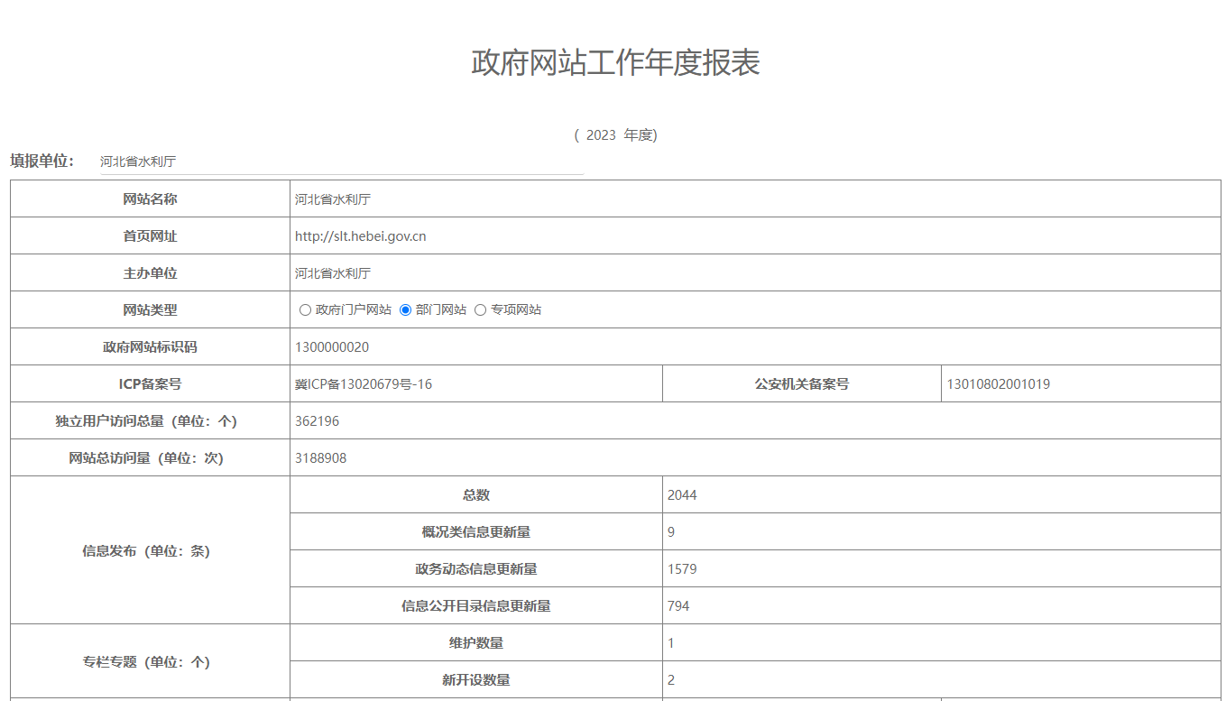Viewport: 1226px width, 701px height.
Task: Click the 信息公开目录信息更新量 value 794
Action: [678, 606]
